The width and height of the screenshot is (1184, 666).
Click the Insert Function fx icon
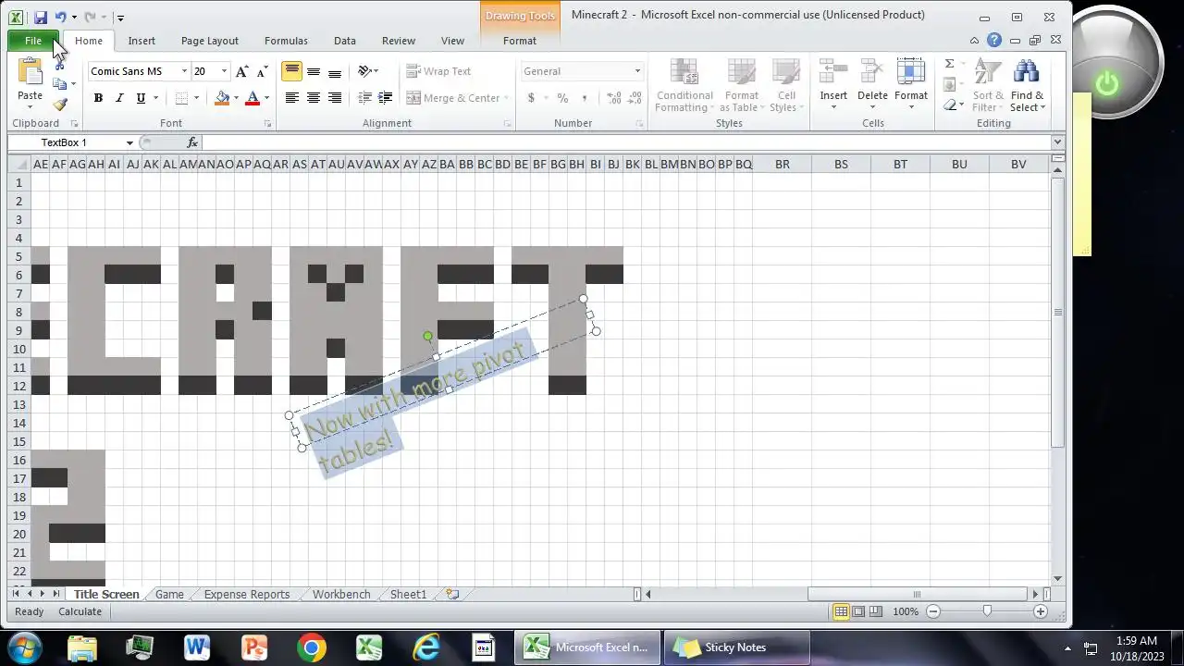coord(192,142)
